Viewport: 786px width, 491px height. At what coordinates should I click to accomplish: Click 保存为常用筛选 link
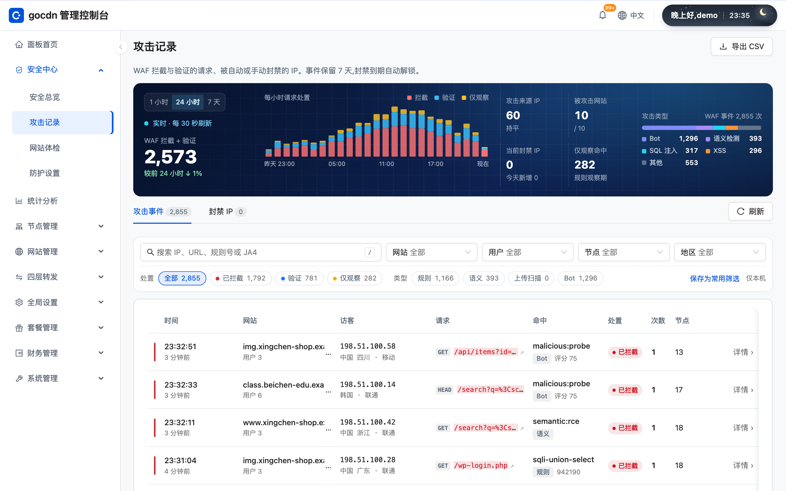point(714,279)
